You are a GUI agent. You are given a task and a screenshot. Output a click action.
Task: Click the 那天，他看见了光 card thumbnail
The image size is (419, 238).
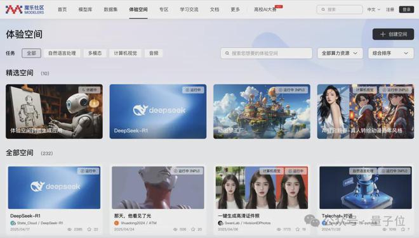click(158, 187)
